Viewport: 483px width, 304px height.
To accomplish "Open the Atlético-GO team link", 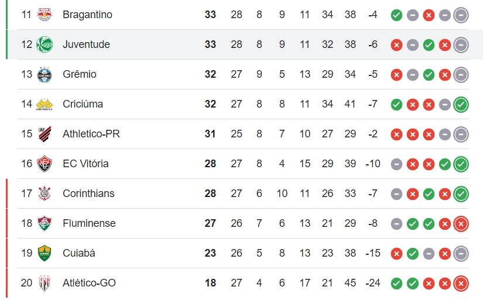I will [89, 283].
